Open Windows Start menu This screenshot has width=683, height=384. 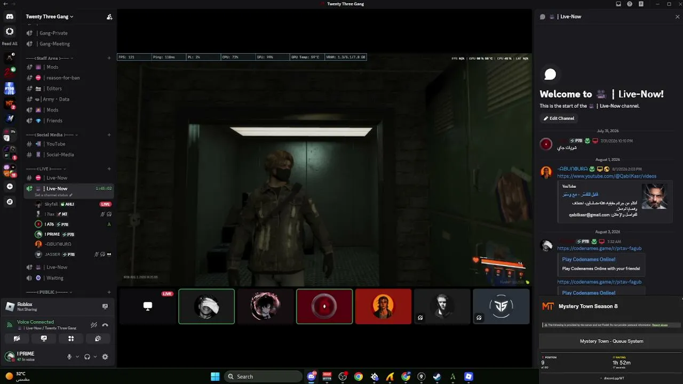[215, 377]
